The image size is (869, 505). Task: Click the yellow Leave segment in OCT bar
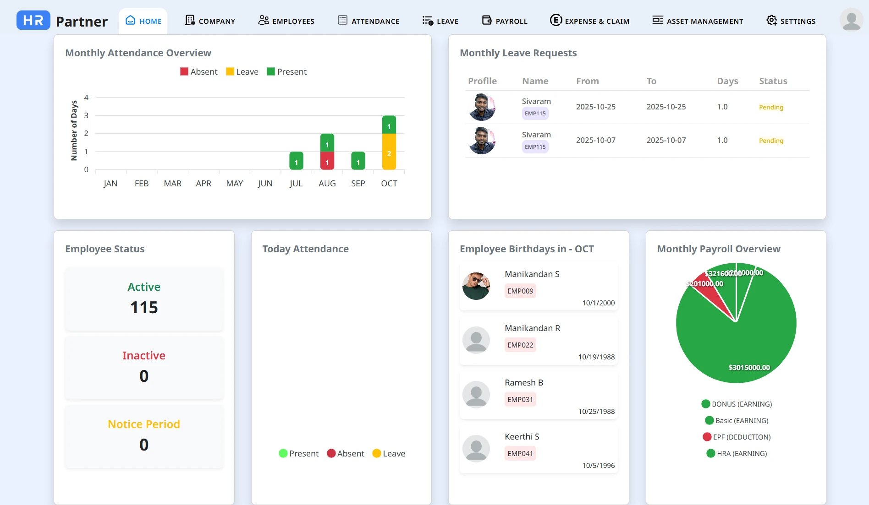coord(389,152)
